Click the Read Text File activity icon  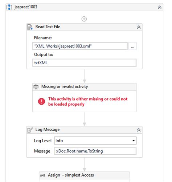click(30, 27)
